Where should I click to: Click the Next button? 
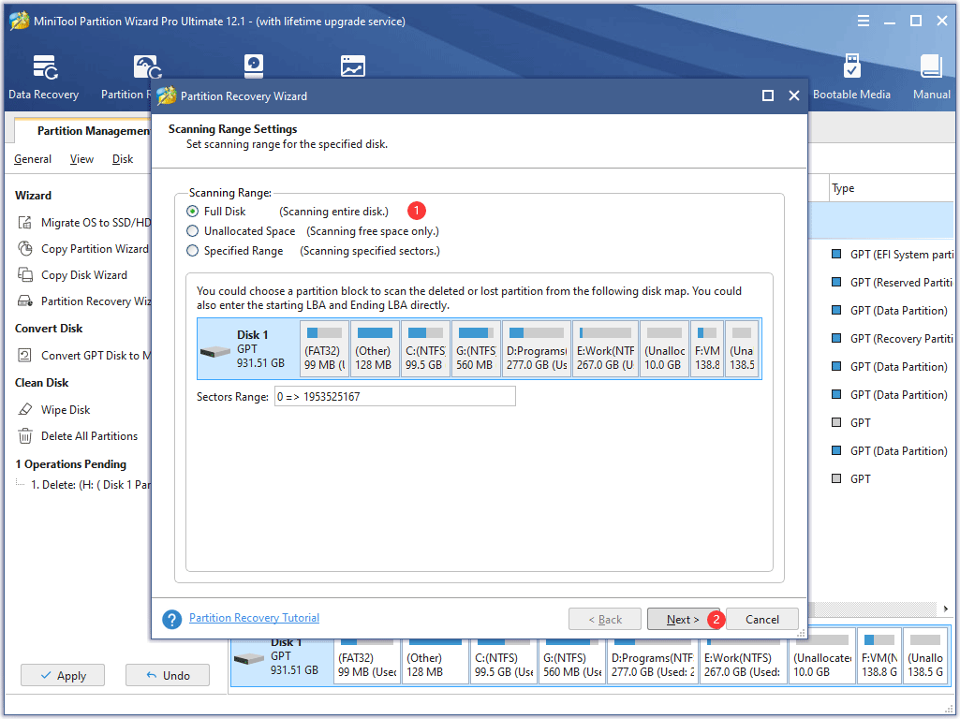tap(683, 619)
